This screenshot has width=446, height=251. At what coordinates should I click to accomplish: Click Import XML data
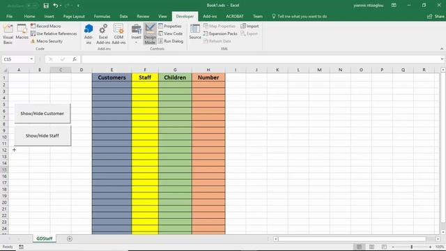click(249, 26)
